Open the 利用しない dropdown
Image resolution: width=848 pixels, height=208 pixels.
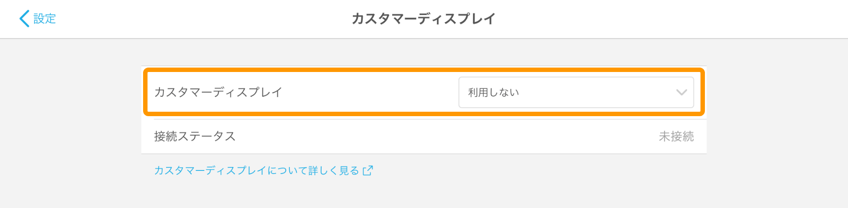[x=576, y=92]
